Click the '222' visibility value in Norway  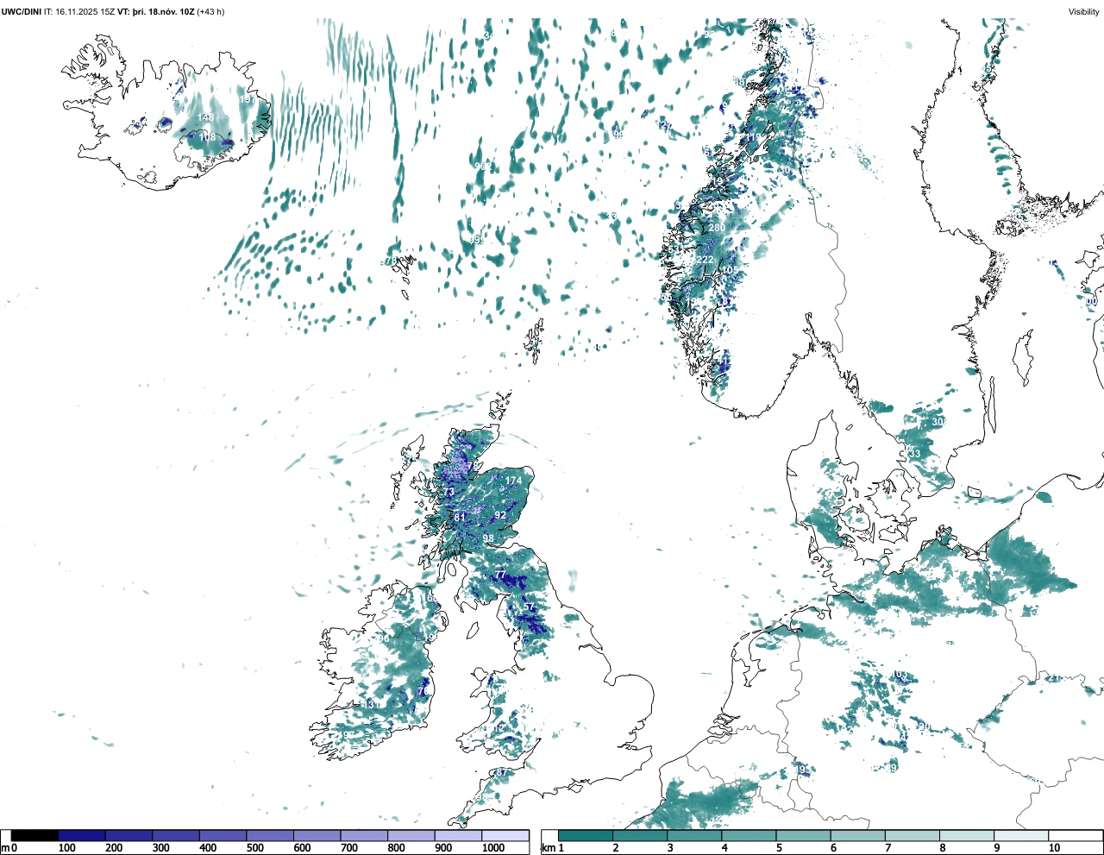[705, 260]
